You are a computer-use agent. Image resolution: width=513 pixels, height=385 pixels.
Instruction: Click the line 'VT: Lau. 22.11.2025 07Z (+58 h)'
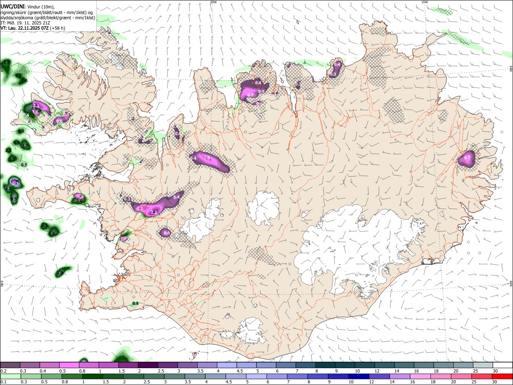[32, 28]
